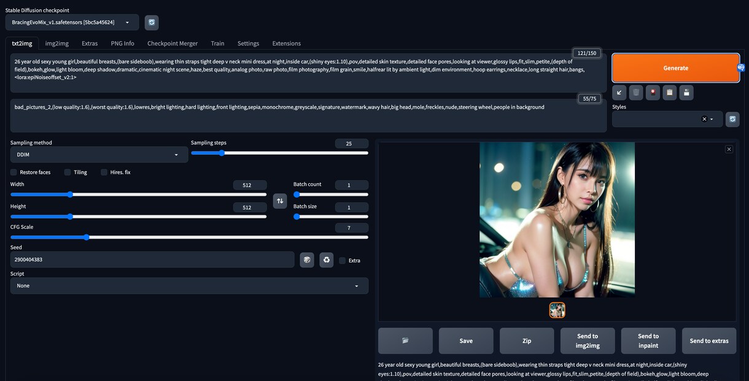
Task: Refresh the Stable Diffusion checkpoint list
Action: click(152, 23)
